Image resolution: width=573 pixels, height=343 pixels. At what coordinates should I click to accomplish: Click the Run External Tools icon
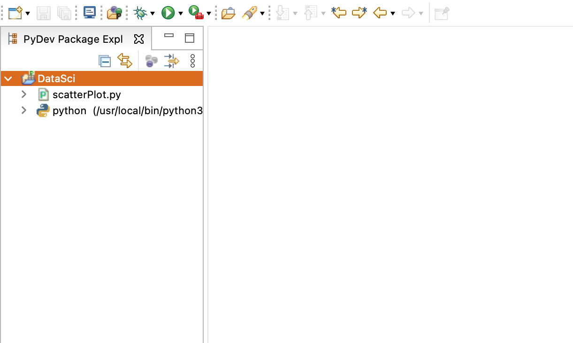pyautogui.click(x=195, y=13)
